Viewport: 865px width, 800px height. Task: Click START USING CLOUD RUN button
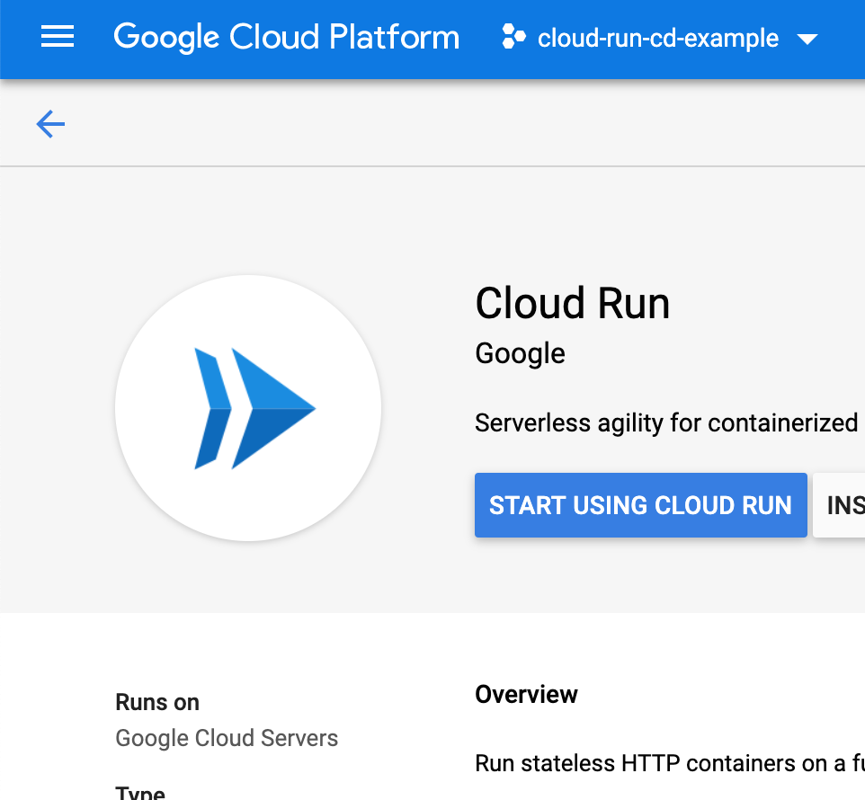tap(640, 505)
